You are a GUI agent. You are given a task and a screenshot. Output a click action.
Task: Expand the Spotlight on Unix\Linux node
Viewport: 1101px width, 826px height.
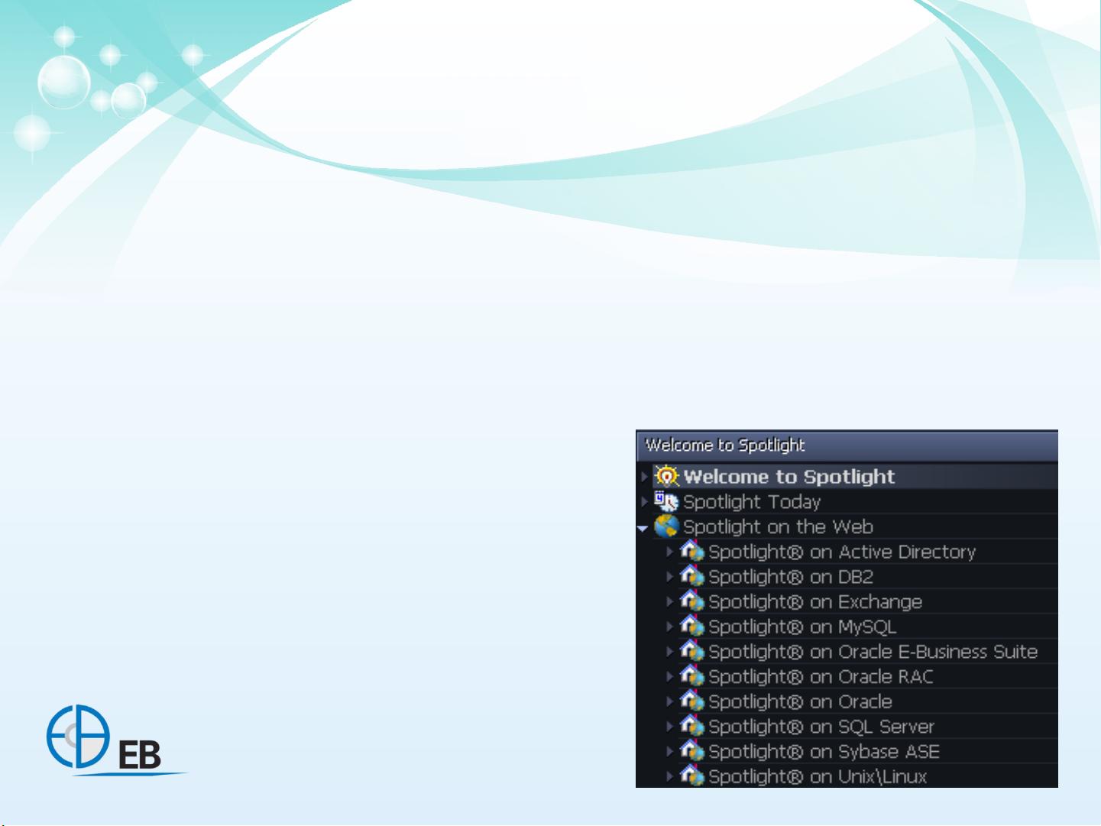coord(670,776)
